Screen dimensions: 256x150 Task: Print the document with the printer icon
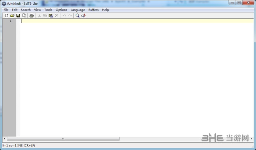32,16
